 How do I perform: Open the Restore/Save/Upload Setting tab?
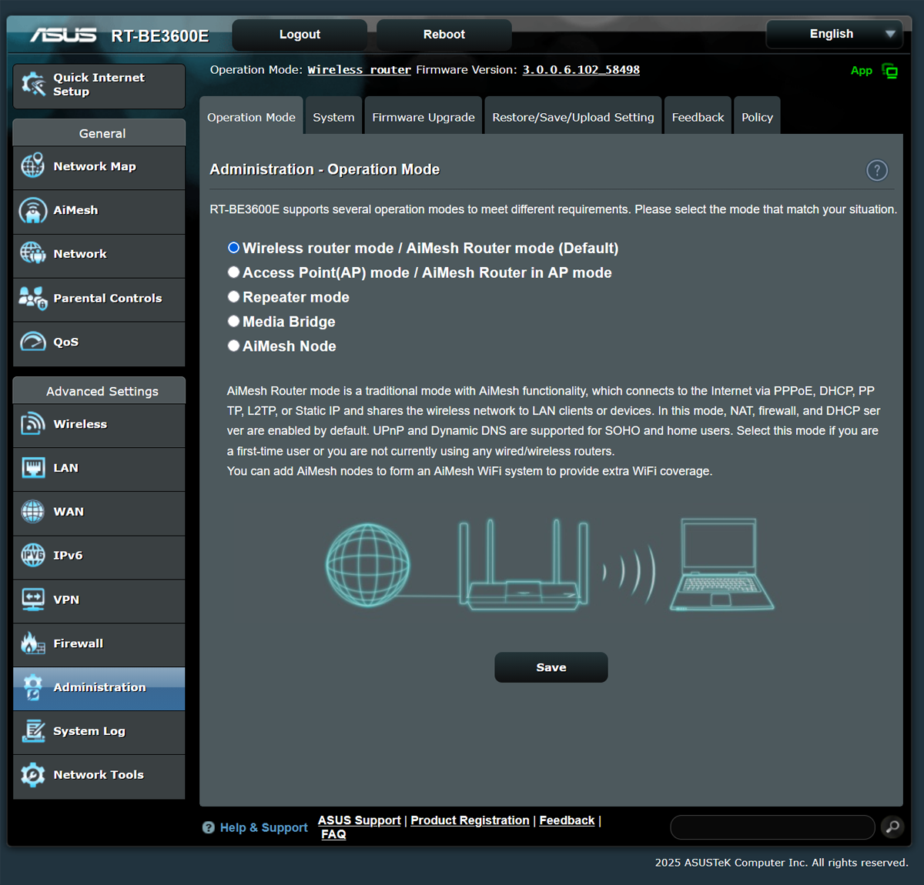point(573,116)
